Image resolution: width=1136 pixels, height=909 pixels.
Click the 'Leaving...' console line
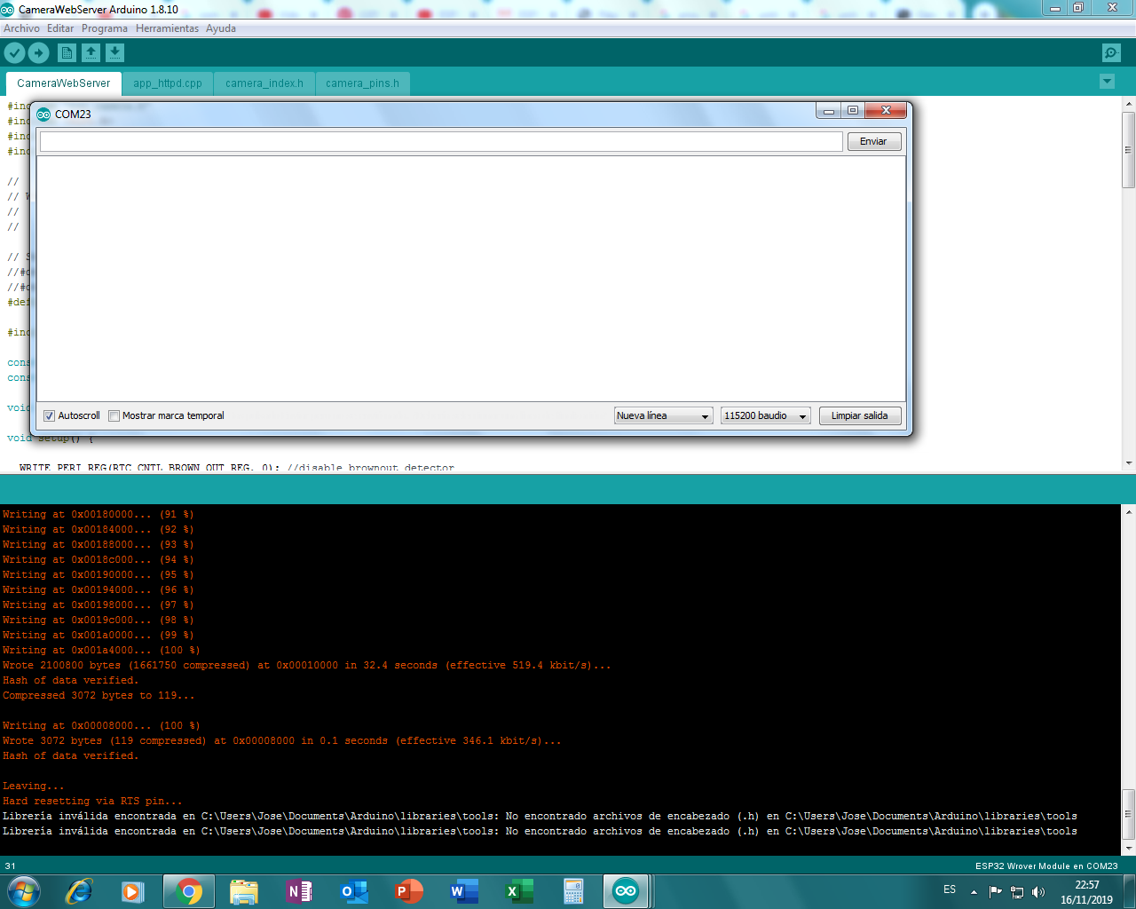click(34, 786)
